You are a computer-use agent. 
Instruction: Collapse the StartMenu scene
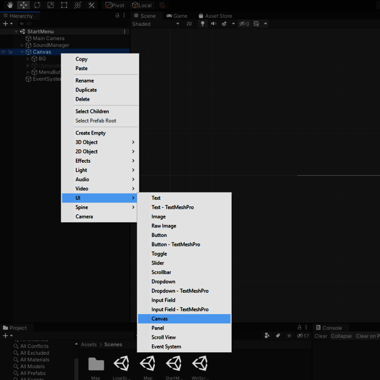(x=16, y=32)
